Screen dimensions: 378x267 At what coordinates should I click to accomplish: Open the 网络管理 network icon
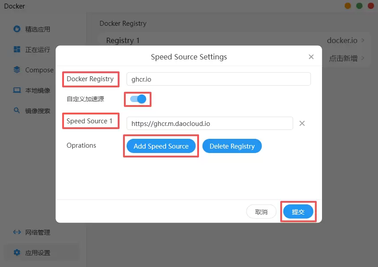tap(17, 232)
